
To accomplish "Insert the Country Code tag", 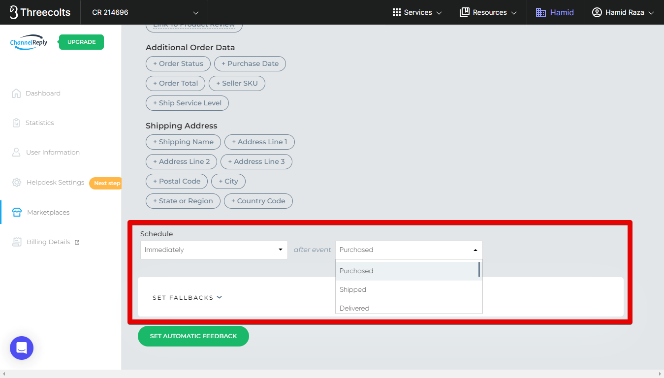I will tap(258, 201).
